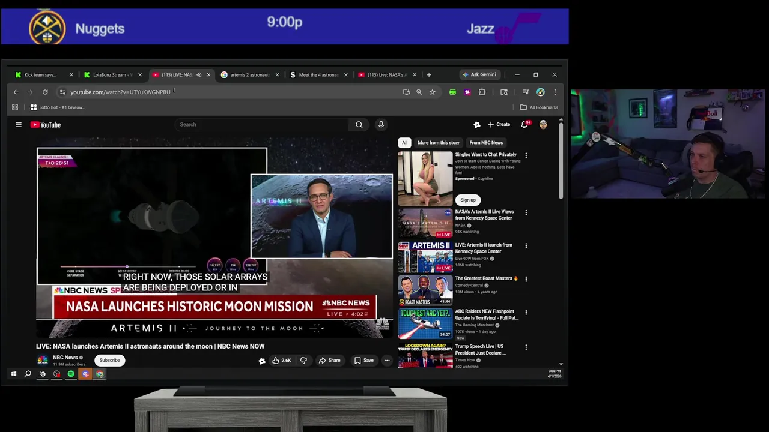Screen dimensions: 769x432
Task: Reload the page with the refresh icon
Action: click(45, 92)
